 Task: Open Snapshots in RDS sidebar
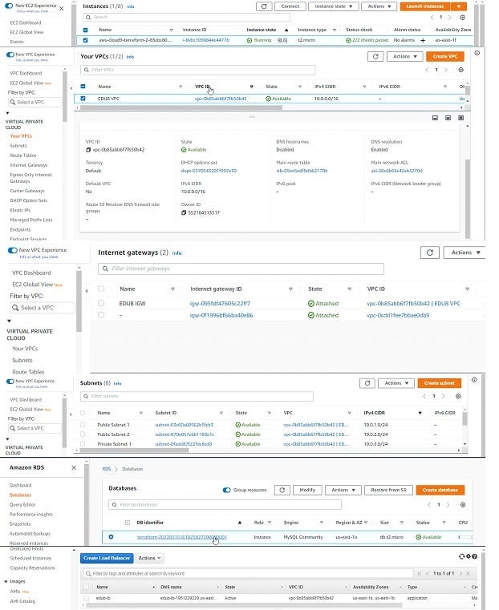coord(20,524)
